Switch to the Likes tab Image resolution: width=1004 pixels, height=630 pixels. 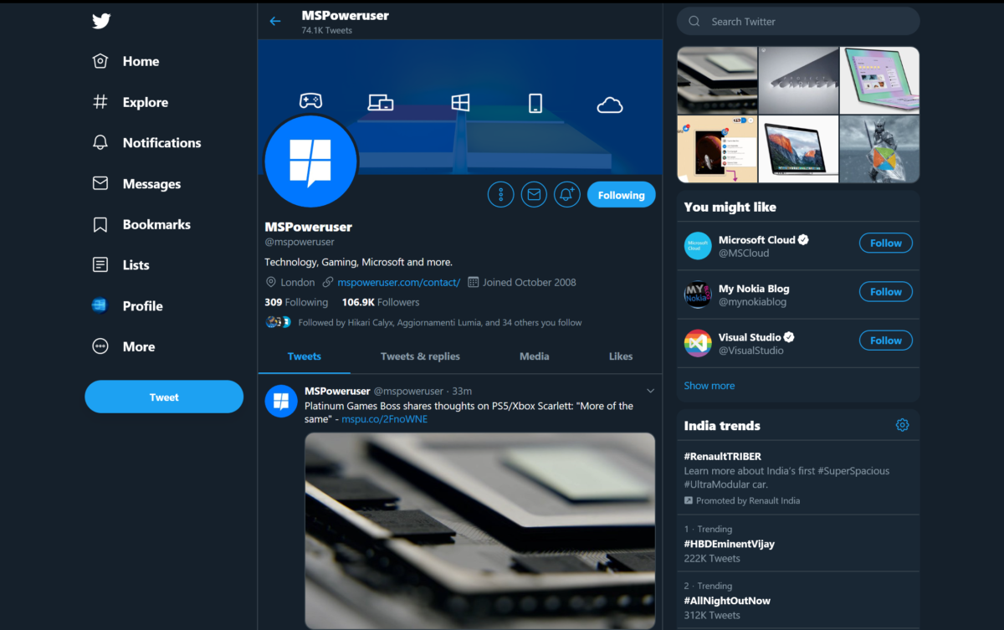[621, 356]
